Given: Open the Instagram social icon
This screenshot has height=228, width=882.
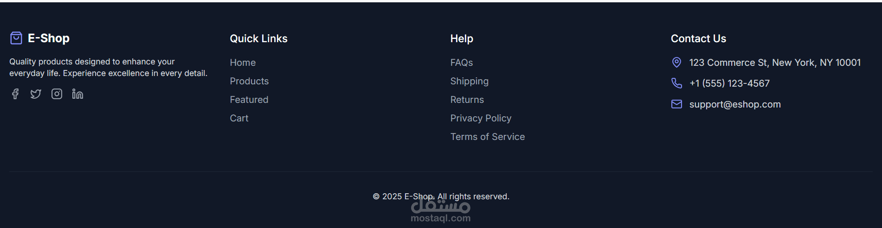Looking at the screenshot, I should 57,94.
